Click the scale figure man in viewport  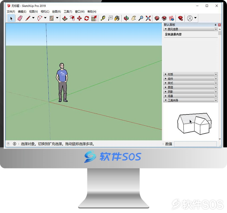tap(62, 82)
